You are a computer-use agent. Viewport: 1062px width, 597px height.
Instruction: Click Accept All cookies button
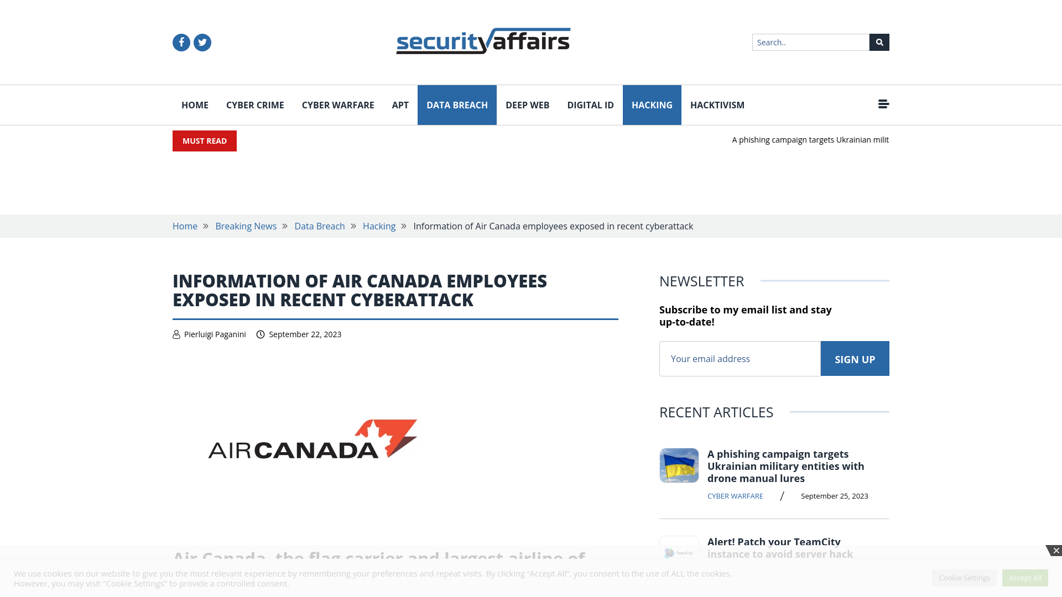click(x=1025, y=577)
